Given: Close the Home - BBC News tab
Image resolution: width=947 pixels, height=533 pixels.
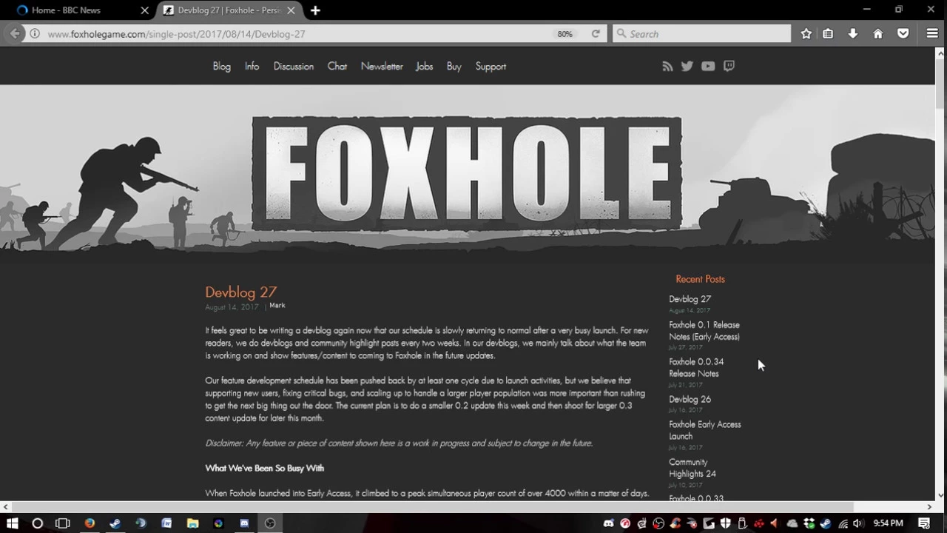Looking at the screenshot, I should 144,10.
